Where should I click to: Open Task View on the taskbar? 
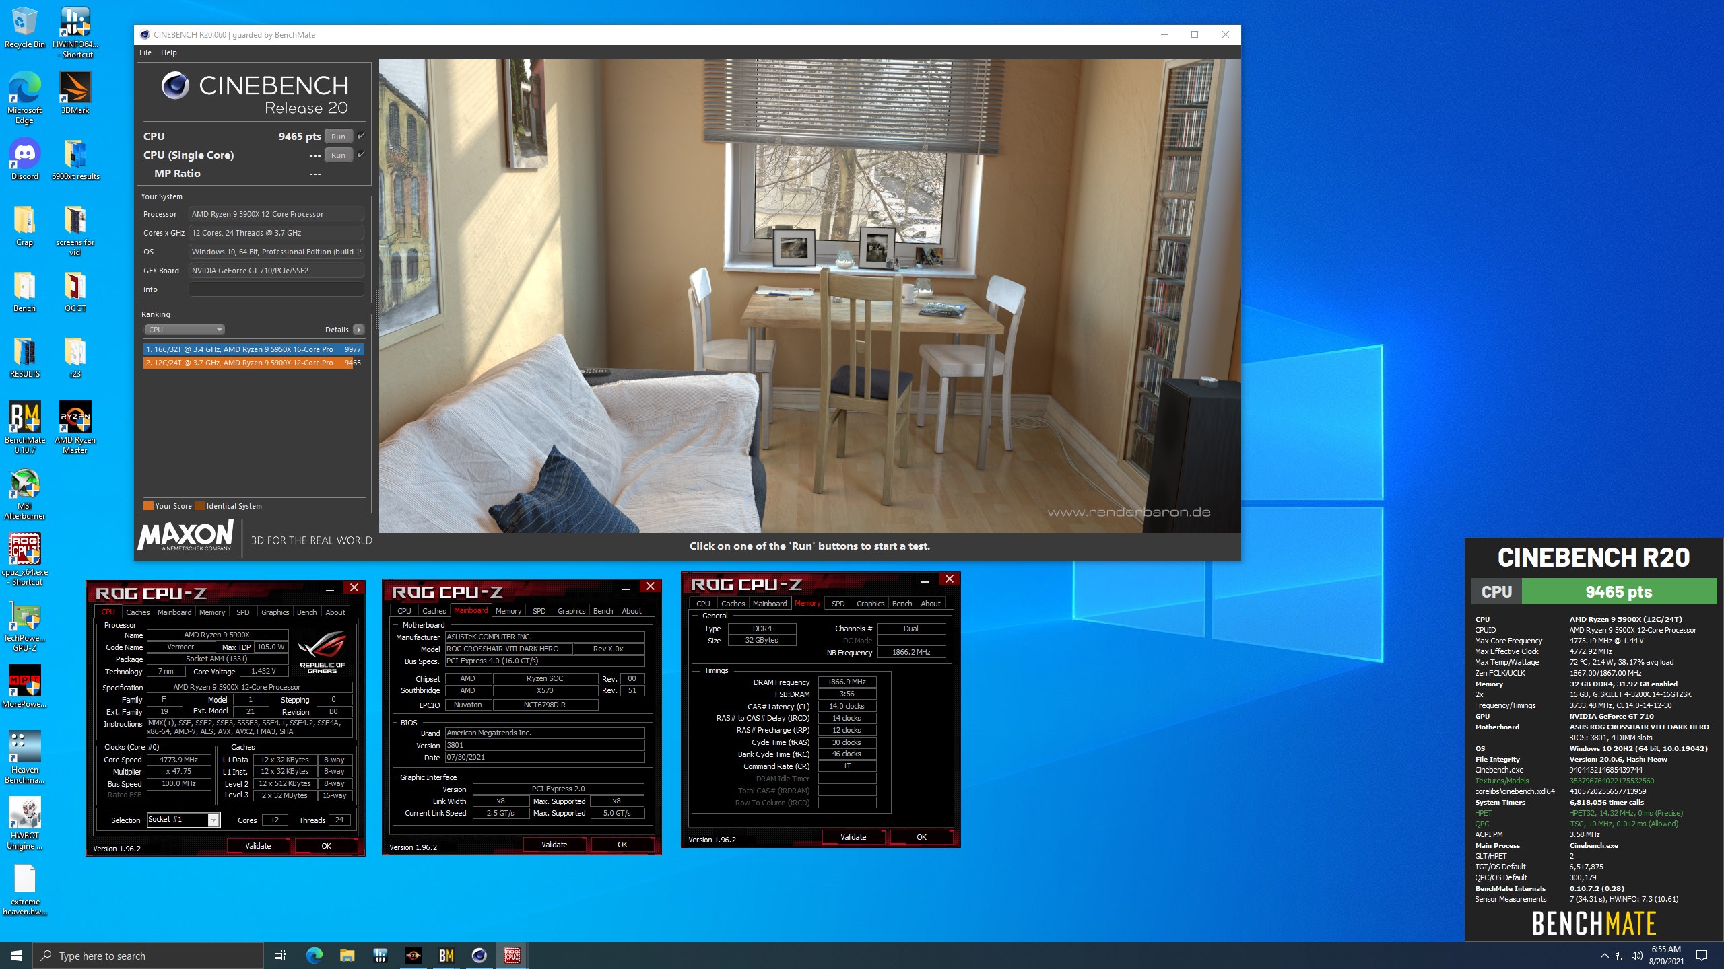click(x=280, y=956)
